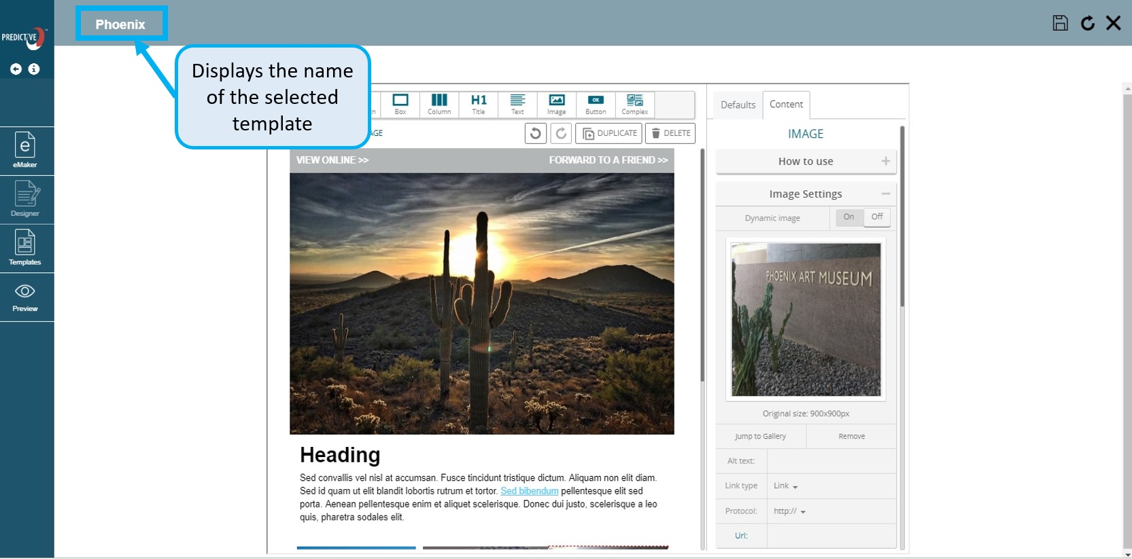Choose the Text element tool
This screenshot has width=1132, height=559.
click(517, 105)
